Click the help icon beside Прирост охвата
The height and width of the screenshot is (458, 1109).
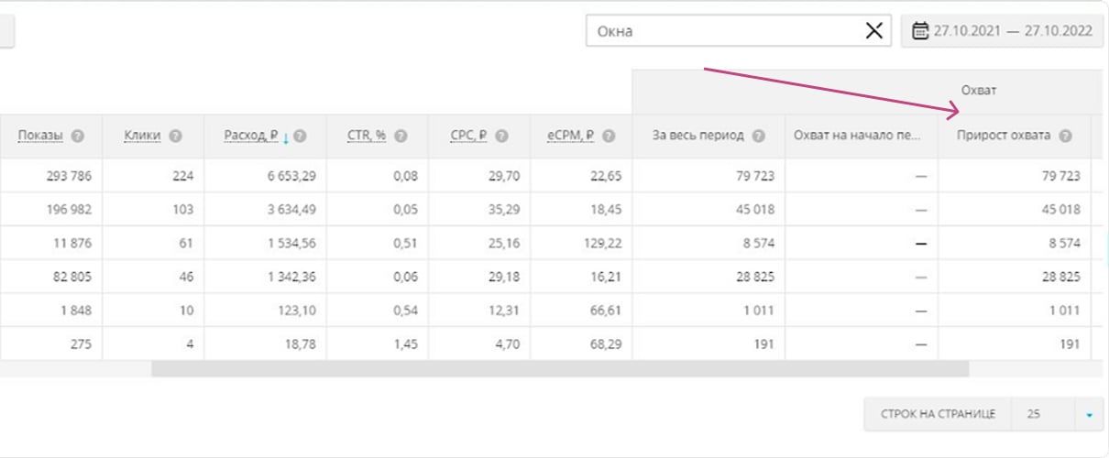click(x=1065, y=136)
